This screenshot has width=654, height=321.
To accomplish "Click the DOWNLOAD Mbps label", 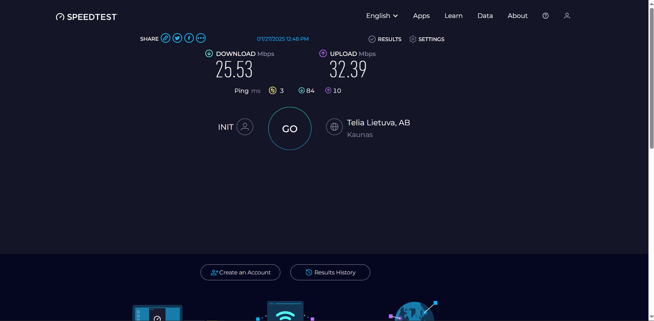I will (x=245, y=54).
